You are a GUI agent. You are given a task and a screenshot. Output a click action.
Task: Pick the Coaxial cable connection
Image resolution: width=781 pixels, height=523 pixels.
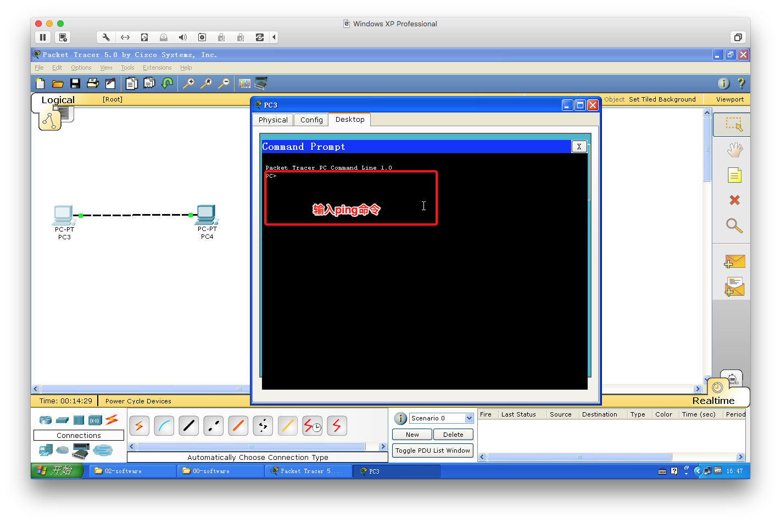coord(287,426)
